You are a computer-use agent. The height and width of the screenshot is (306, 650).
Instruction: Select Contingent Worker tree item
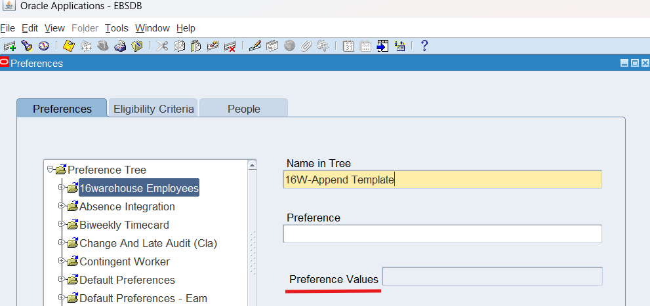[x=124, y=261]
